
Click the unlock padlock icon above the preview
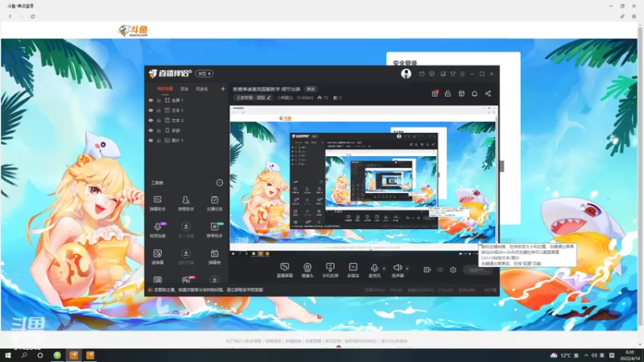click(x=448, y=93)
